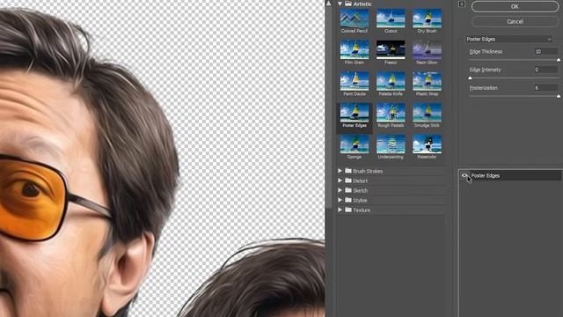Click the Artistic folder icon
563x317 pixels.
coord(348,4)
